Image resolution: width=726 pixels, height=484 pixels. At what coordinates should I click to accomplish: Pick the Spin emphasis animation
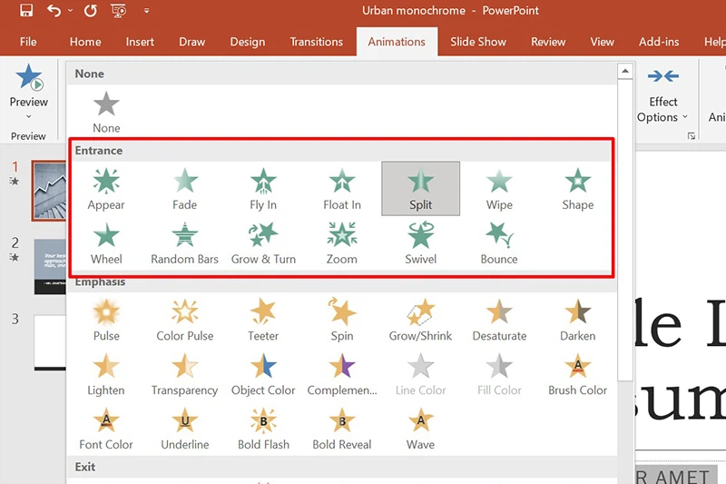342,320
